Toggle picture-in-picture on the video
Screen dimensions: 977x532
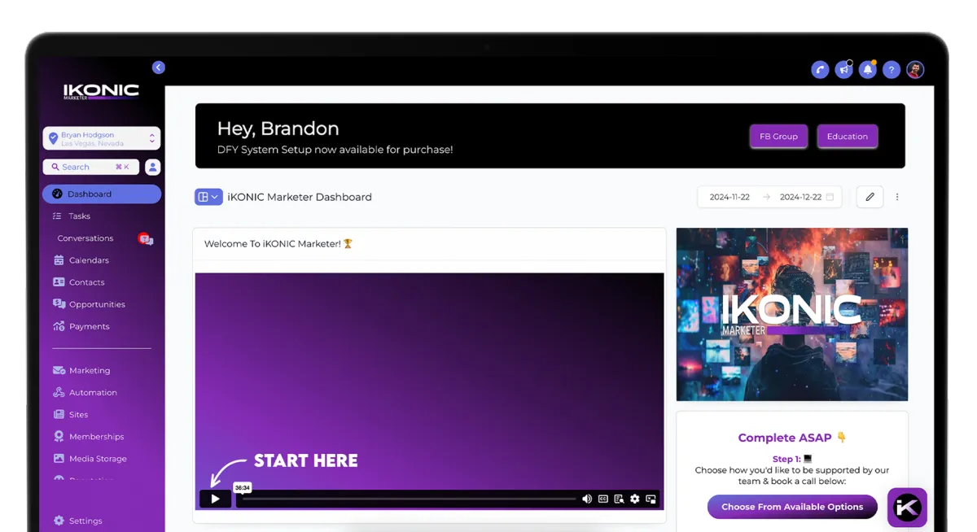coord(651,499)
